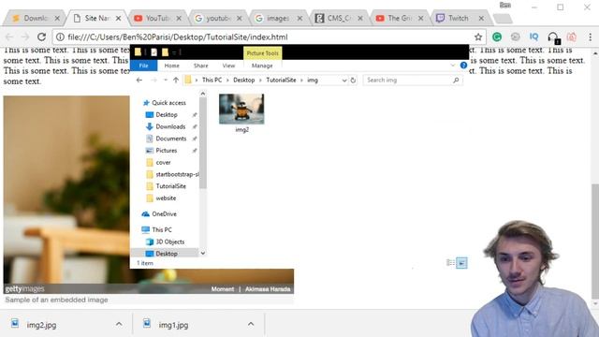This screenshot has height=337, width=599.
Task: Open the recent locations dropdown arrow
Action: [x=166, y=81]
